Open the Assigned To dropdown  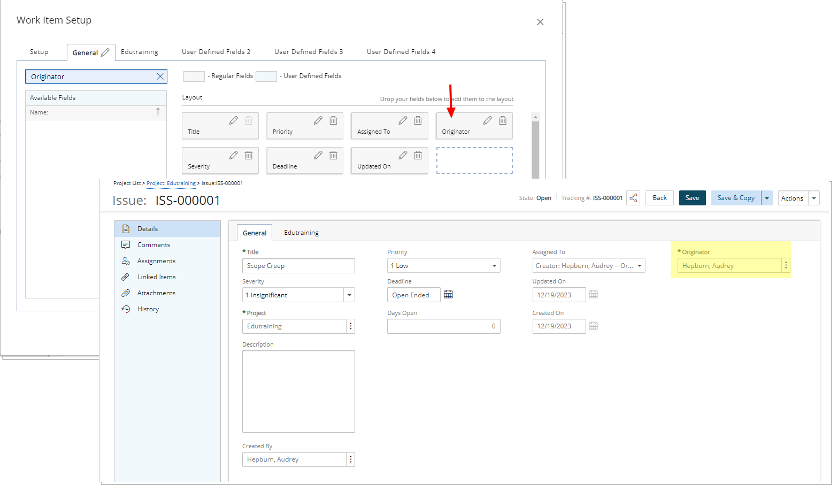click(639, 266)
